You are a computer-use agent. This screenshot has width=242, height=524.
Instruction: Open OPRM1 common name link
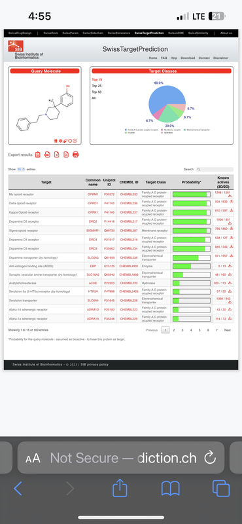coord(93,194)
